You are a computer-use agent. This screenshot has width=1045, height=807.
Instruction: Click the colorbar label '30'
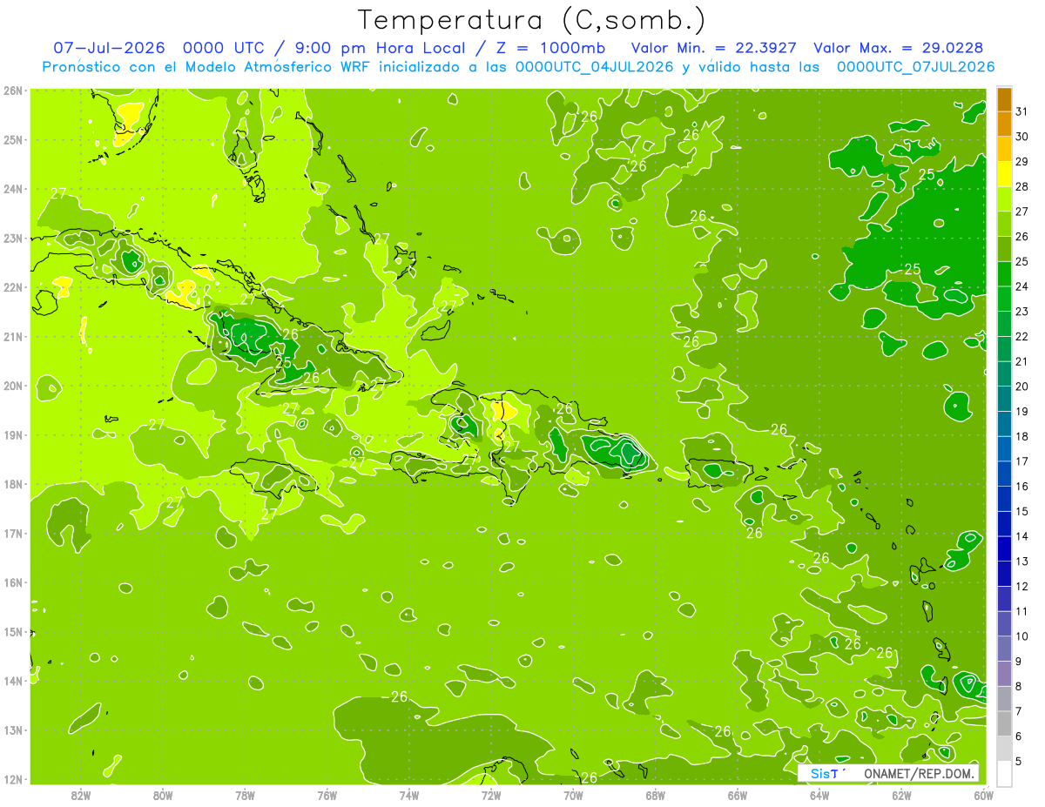pos(1022,137)
